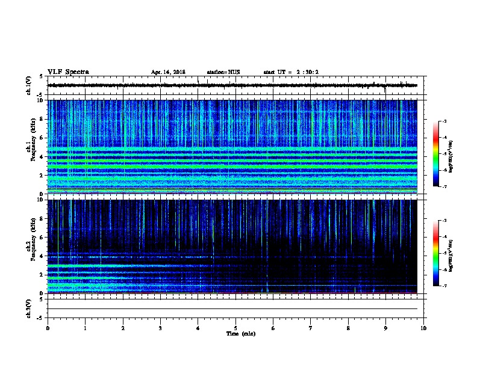Click the ch.1 spectrogram color scale bar
The width and height of the screenshot is (477, 368).
click(435, 154)
